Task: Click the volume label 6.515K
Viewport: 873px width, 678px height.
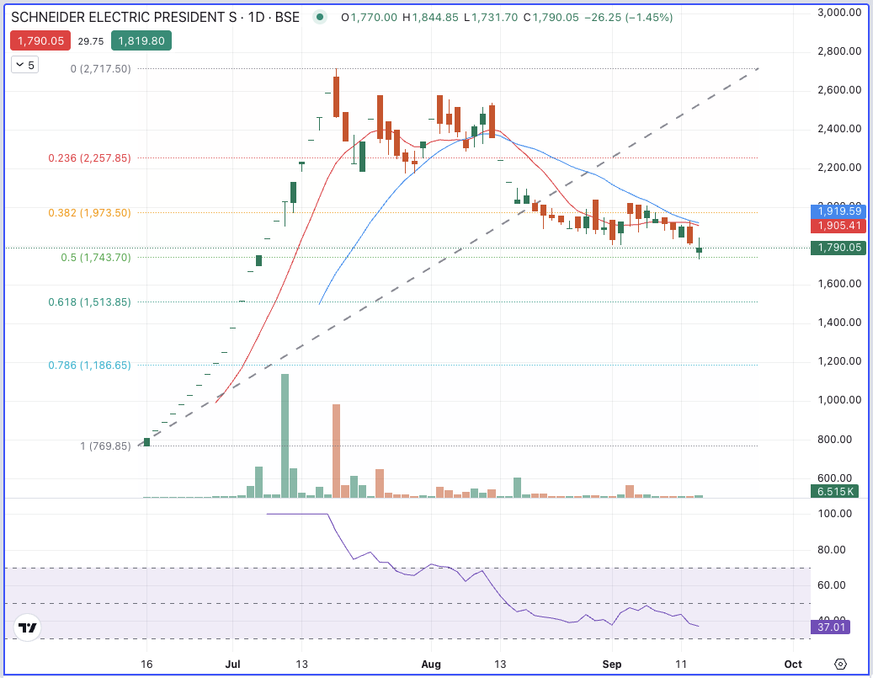Action: click(x=834, y=491)
